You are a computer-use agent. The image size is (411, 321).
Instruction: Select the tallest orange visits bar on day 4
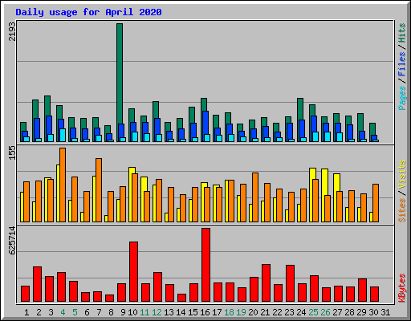click(63, 185)
